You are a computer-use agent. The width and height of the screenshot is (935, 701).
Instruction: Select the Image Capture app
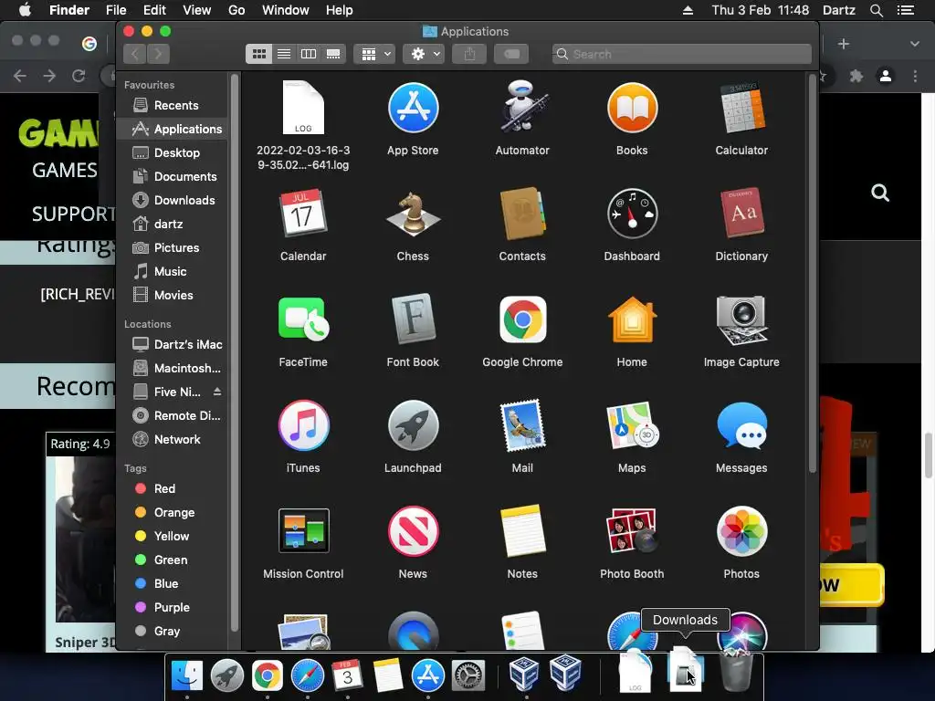coord(741,319)
